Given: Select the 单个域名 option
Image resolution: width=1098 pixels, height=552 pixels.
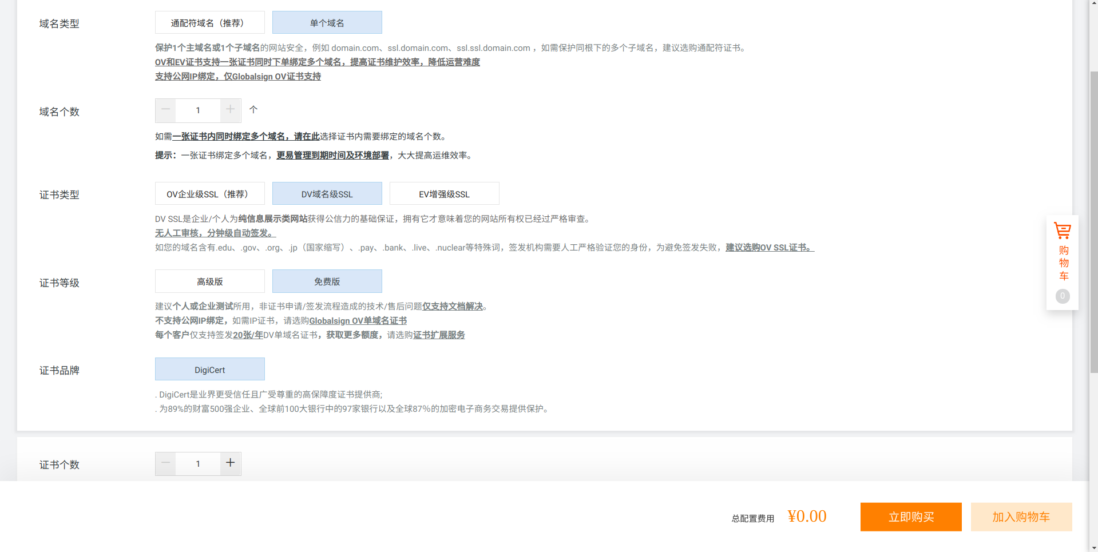Looking at the screenshot, I should (x=327, y=22).
